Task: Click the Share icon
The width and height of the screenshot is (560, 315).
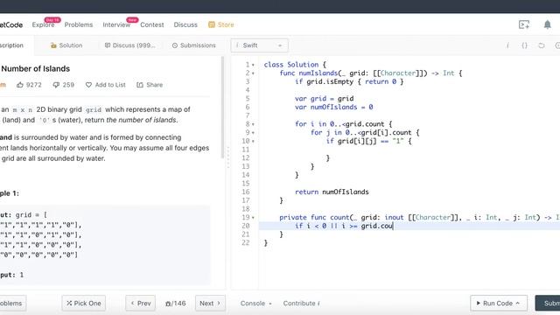Action: [x=140, y=85]
